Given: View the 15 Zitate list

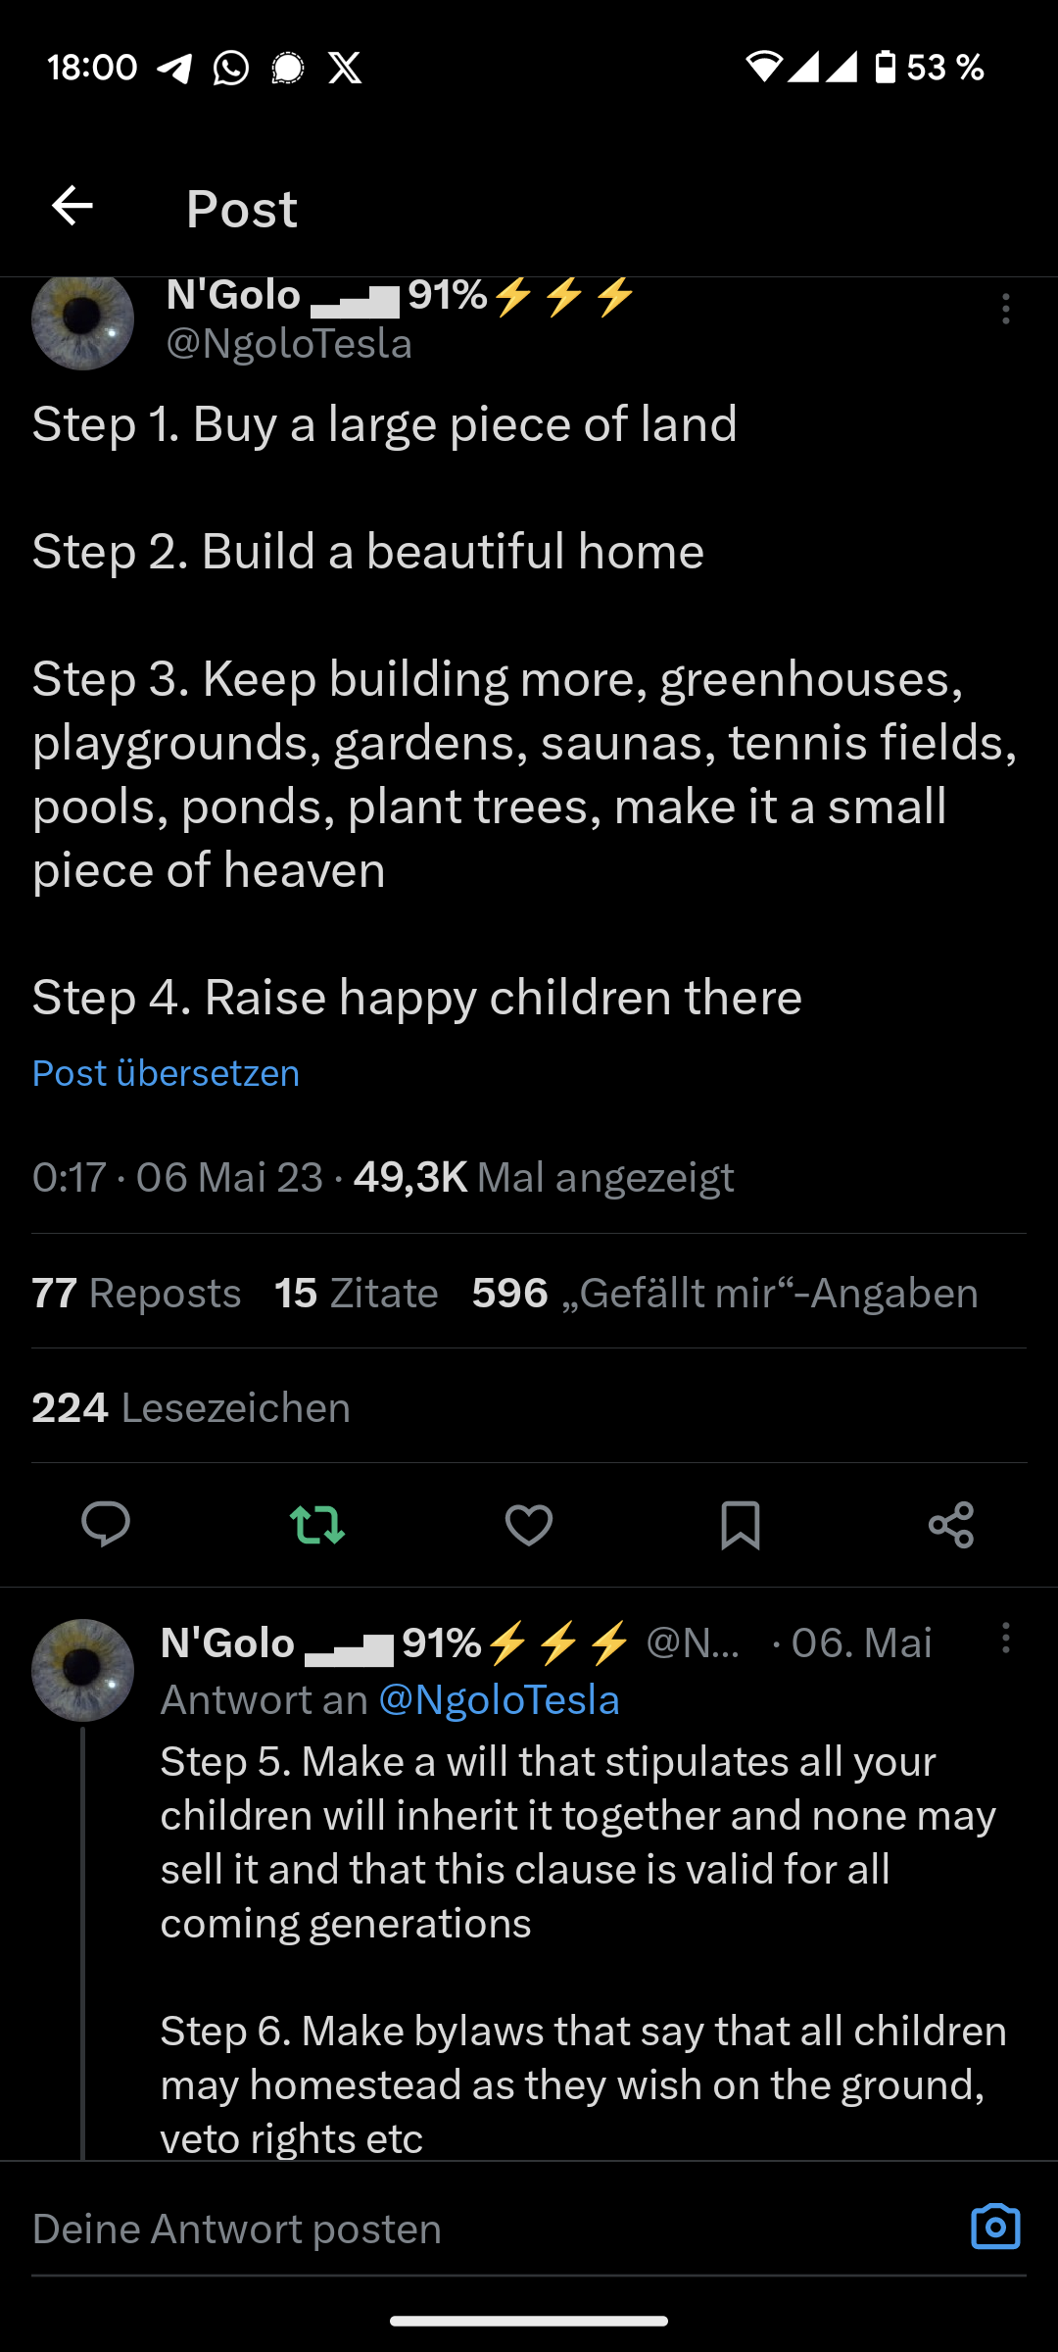Looking at the screenshot, I should pos(356,1293).
